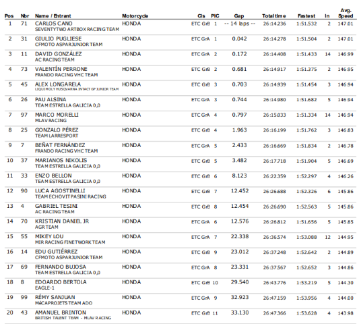Click the Gap column header
The image size is (359, 324).
[239, 16]
